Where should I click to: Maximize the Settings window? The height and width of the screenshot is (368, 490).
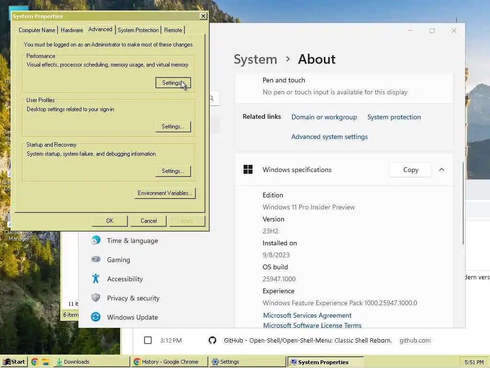pyautogui.click(x=432, y=31)
